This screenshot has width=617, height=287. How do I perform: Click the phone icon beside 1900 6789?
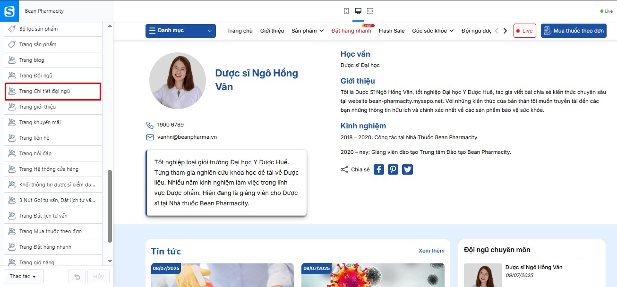pyautogui.click(x=150, y=125)
